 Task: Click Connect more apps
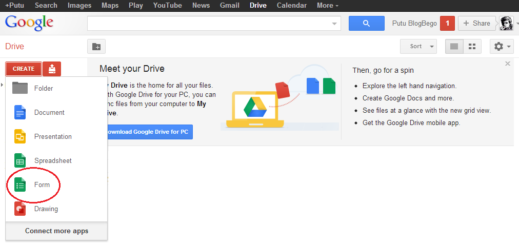56,231
